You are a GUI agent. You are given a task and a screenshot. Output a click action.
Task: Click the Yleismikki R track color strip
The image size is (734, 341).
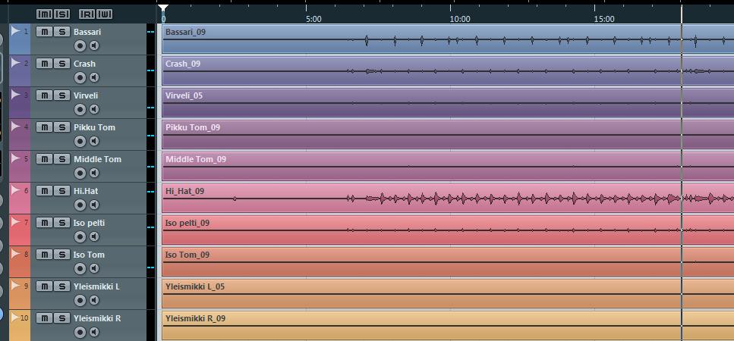19,326
